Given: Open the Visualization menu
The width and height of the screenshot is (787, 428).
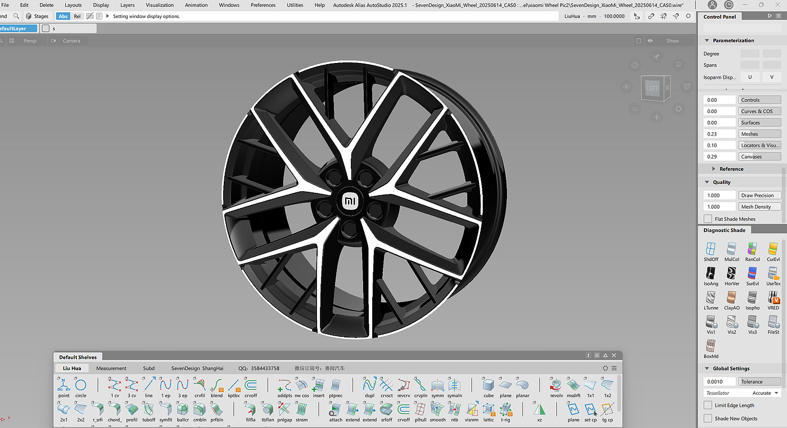Looking at the screenshot, I should [x=160, y=5].
